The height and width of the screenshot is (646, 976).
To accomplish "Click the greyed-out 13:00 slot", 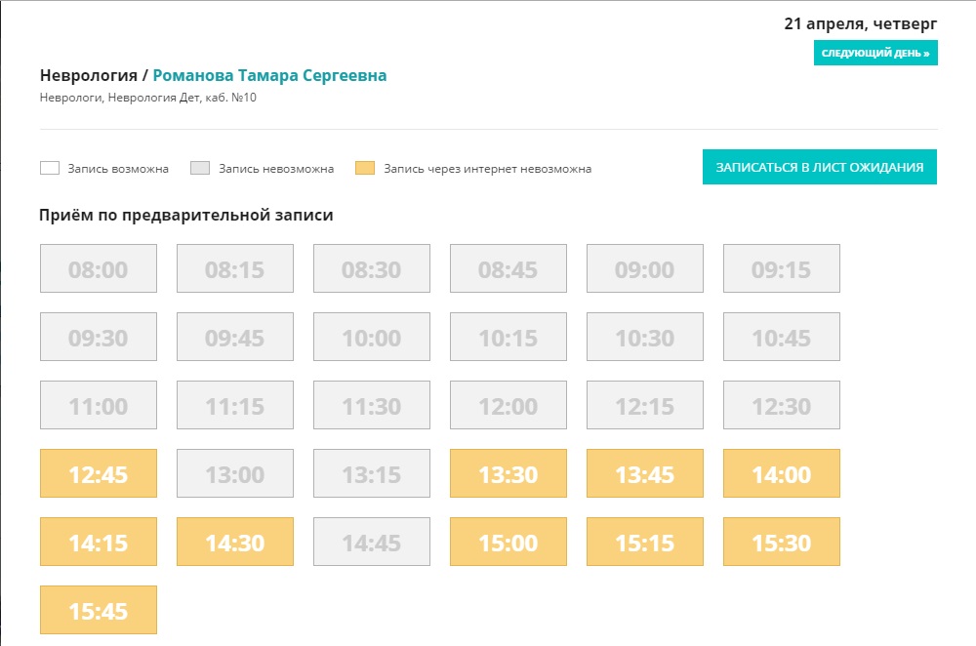I will (235, 473).
